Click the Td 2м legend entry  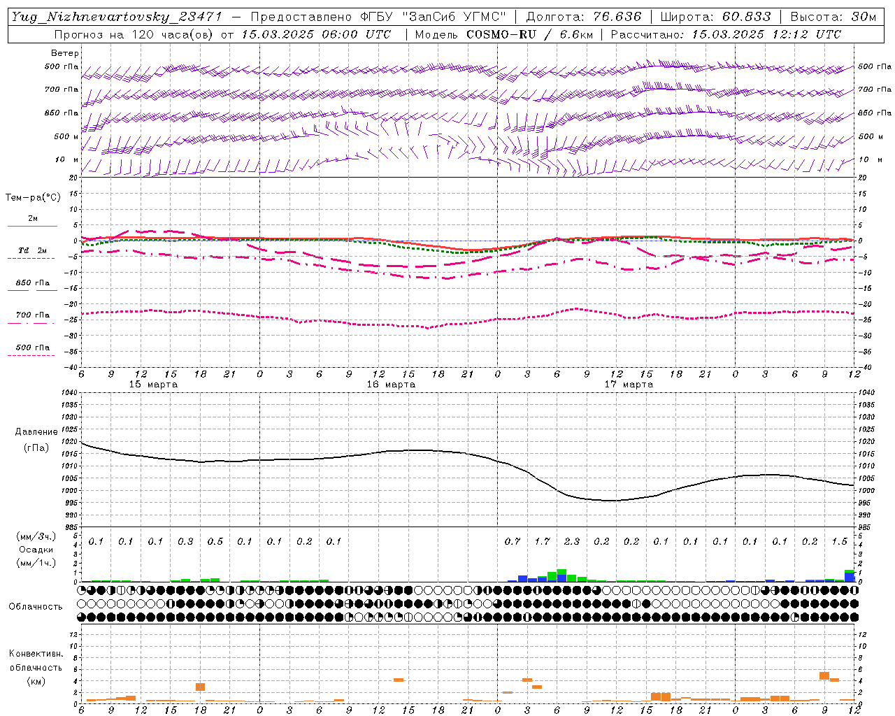33,250
